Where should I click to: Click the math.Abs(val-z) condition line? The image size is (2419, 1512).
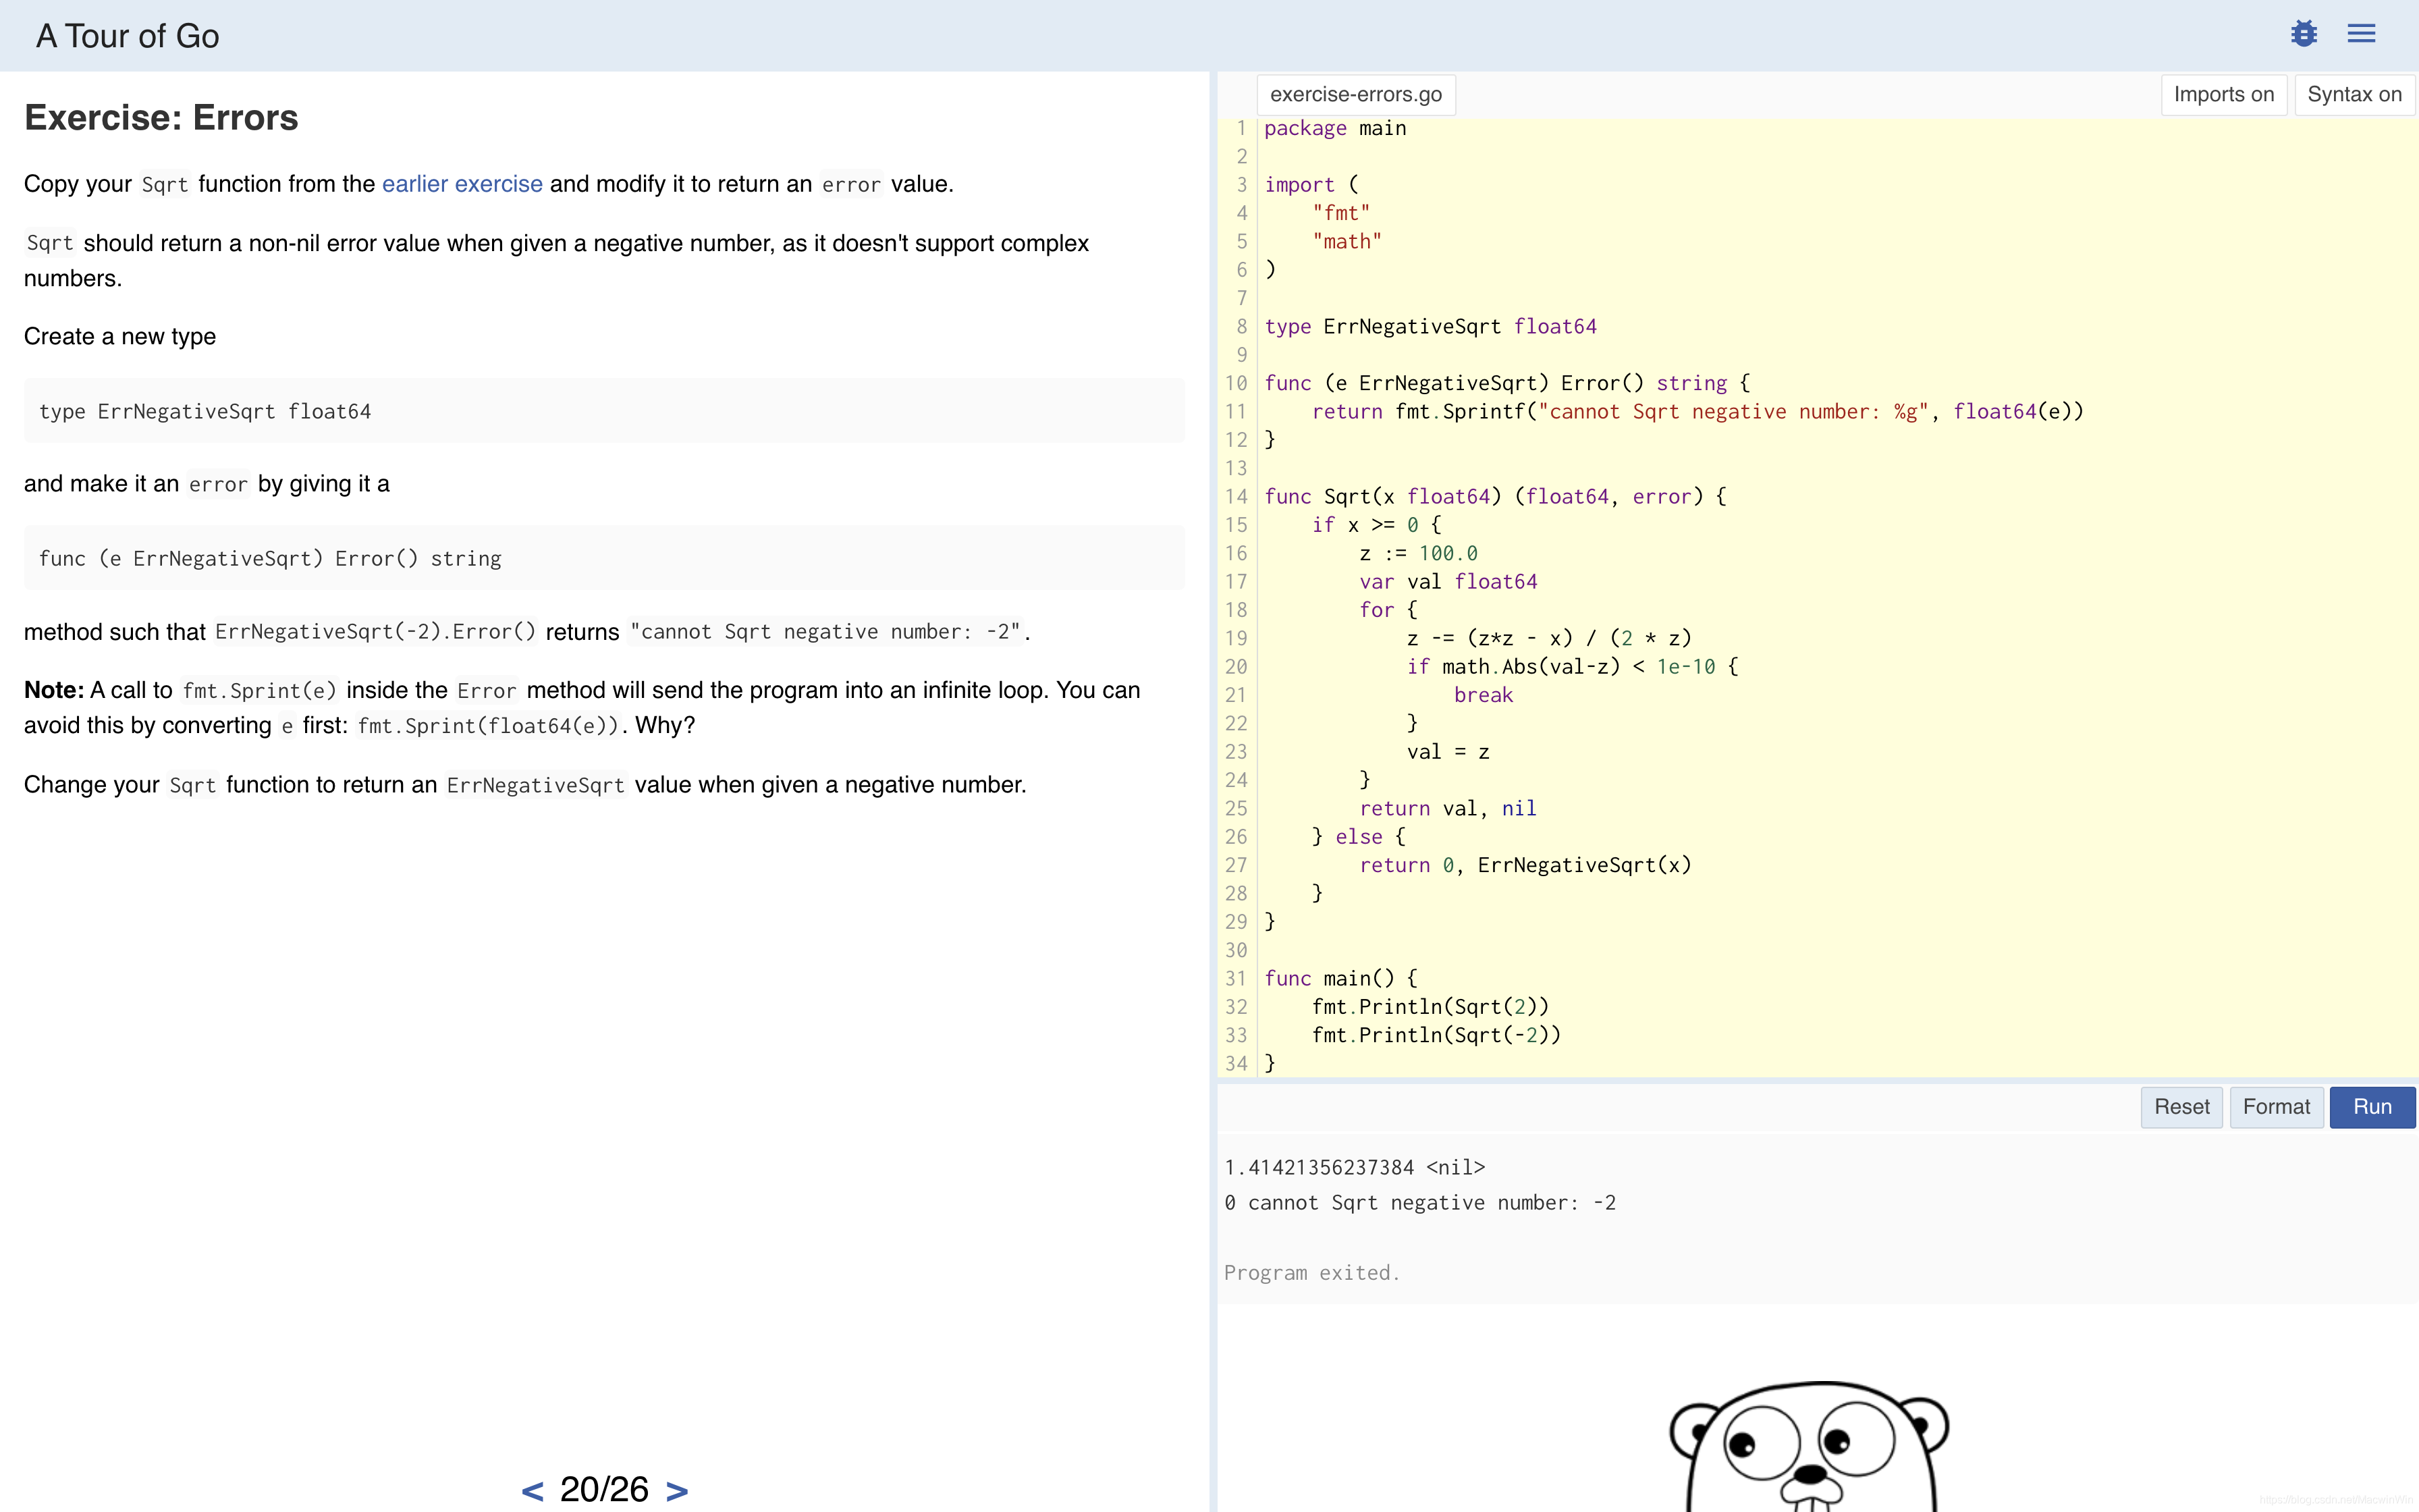pos(1573,667)
